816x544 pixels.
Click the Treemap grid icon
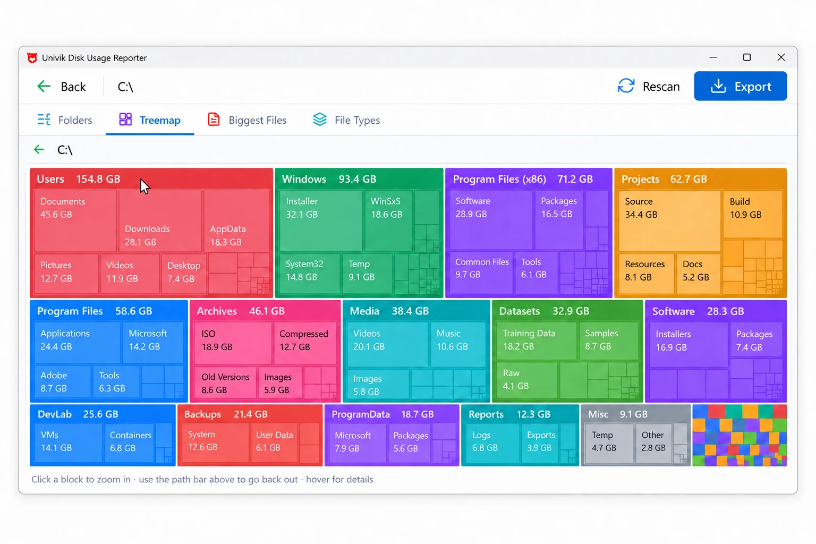pyautogui.click(x=125, y=120)
